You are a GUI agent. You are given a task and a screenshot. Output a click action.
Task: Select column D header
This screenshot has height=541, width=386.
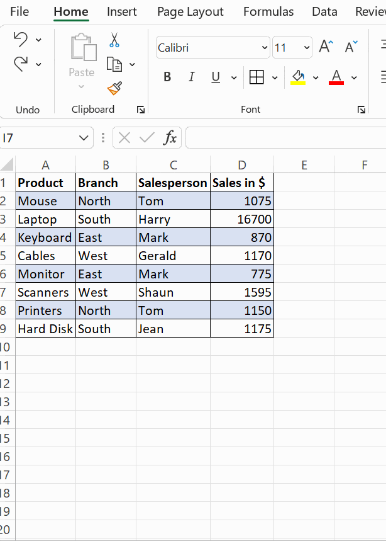242,165
